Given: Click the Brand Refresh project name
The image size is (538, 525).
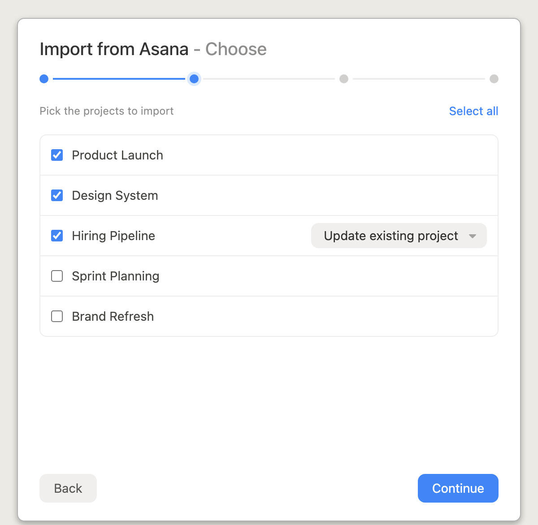Looking at the screenshot, I should [x=113, y=316].
